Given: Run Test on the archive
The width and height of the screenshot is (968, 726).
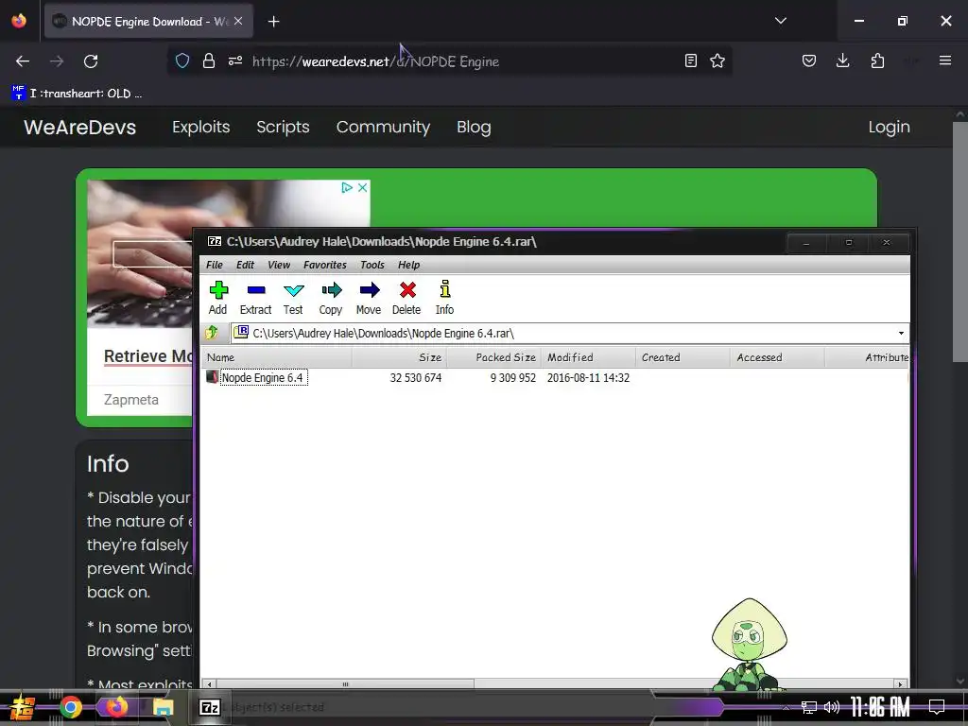Looking at the screenshot, I should 293,298.
